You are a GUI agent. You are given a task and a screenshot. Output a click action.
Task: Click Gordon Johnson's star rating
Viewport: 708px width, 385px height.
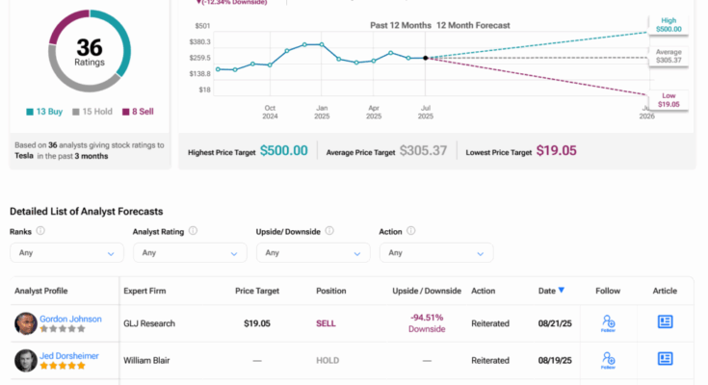(x=63, y=329)
